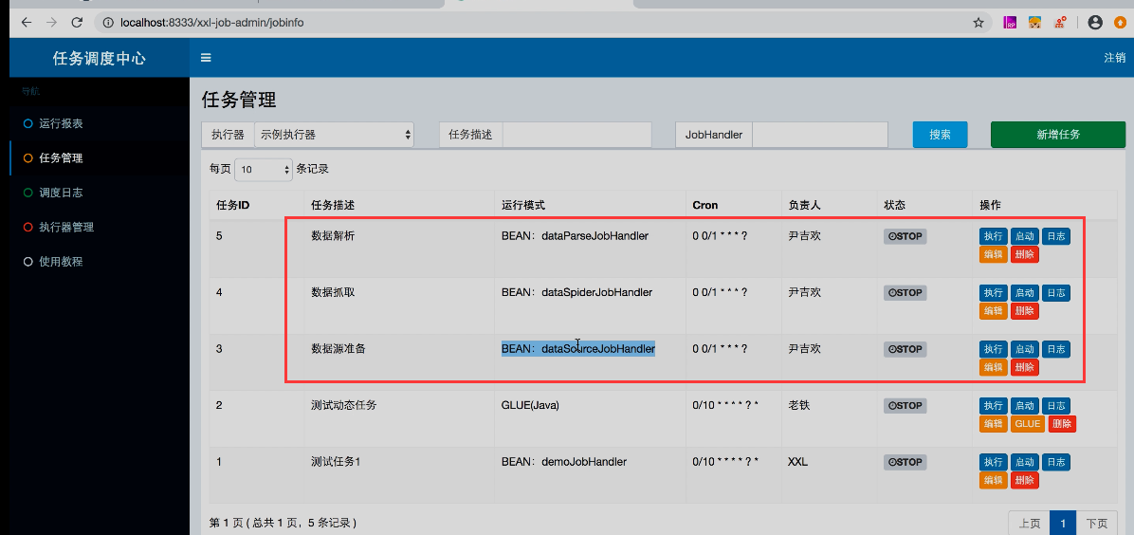Click the green 新增任务 button

pos(1058,135)
